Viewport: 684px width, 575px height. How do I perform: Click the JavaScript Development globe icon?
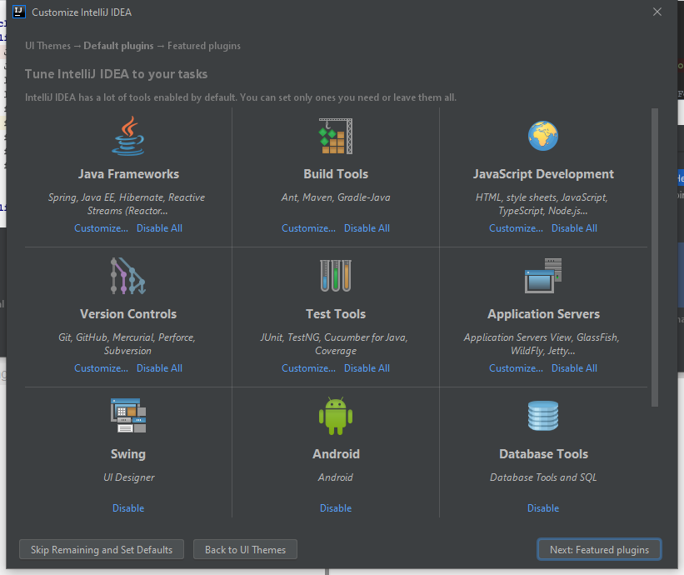[543, 136]
